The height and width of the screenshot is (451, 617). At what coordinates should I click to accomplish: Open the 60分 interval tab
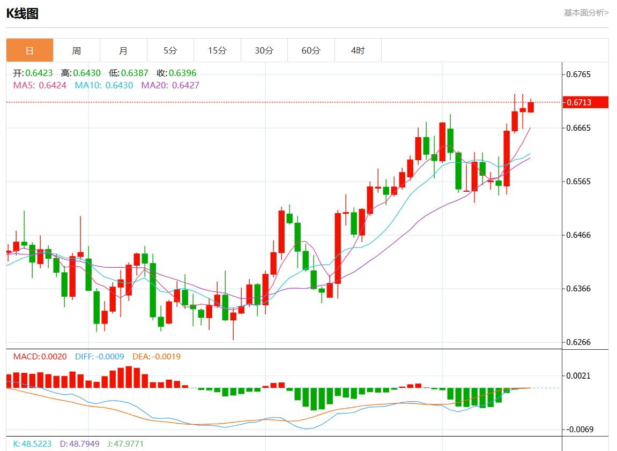point(311,50)
